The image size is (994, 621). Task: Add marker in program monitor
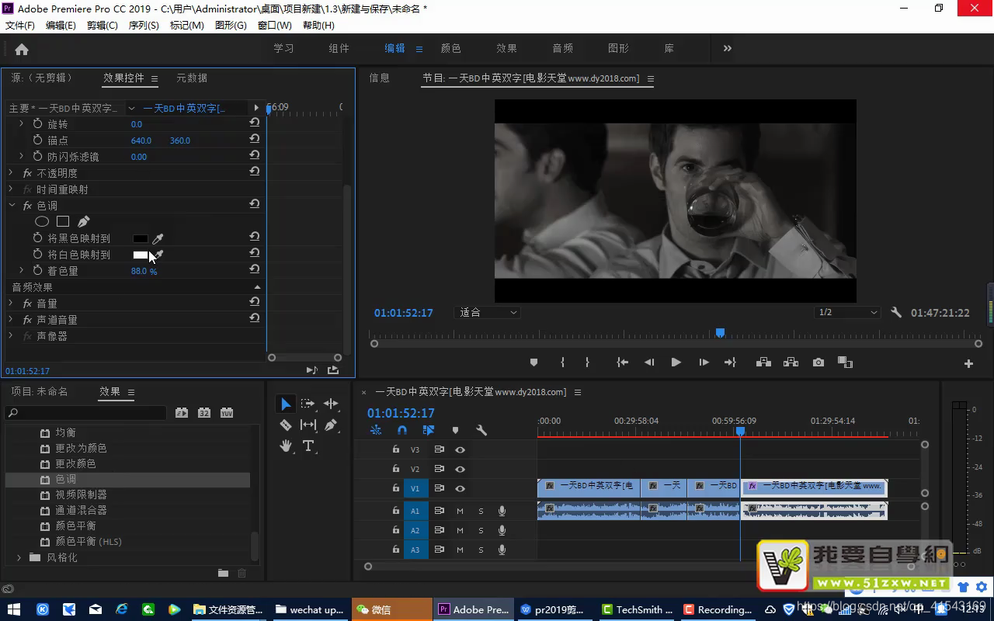point(533,363)
